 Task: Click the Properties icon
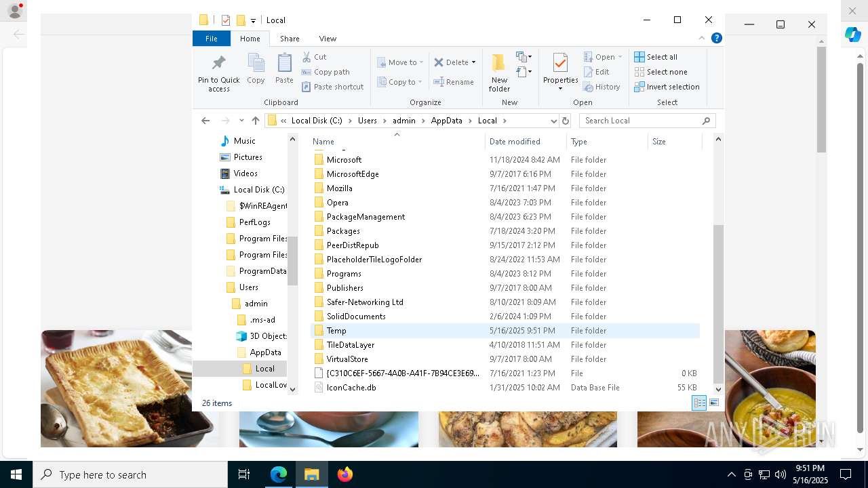(x=560, y=63)
